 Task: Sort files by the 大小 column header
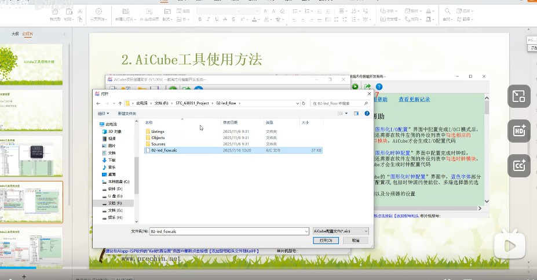pos(305,122)
